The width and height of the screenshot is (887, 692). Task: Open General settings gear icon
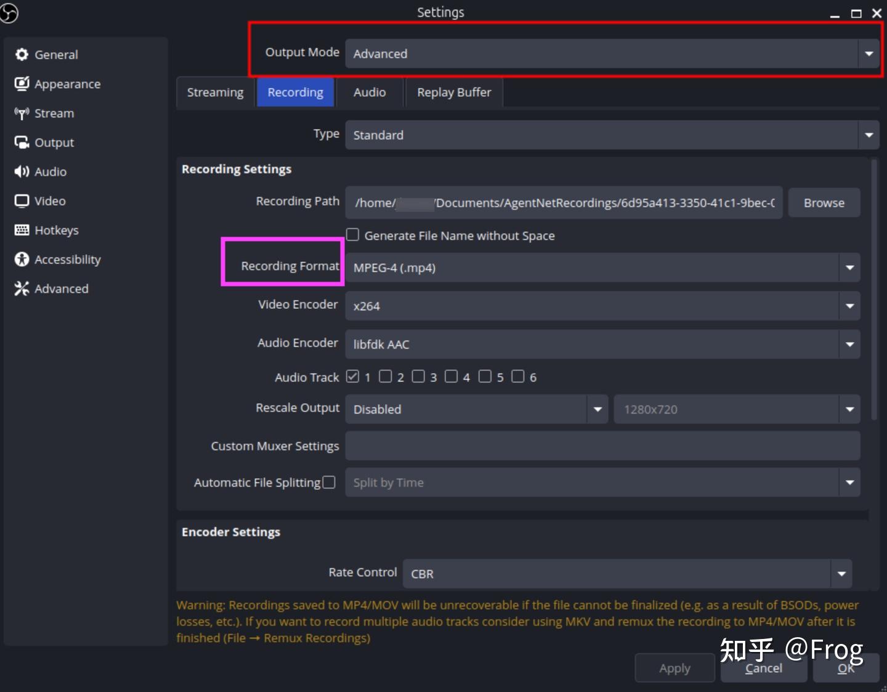point(22,55)
